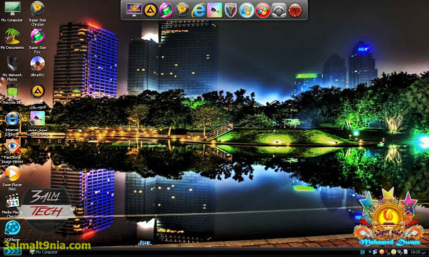Click the yellow round tray icon
Screen dimensions: 429x257
[x=393, y=252]
